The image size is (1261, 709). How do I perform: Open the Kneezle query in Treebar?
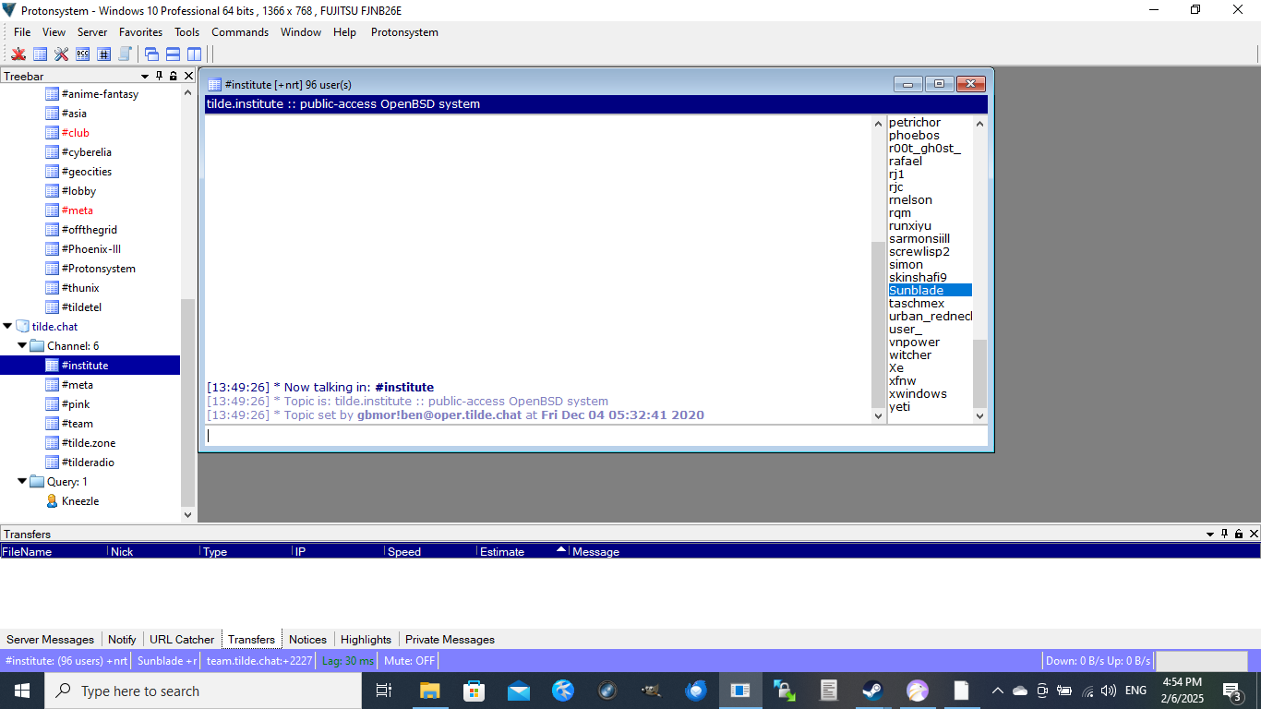point(80,501)
